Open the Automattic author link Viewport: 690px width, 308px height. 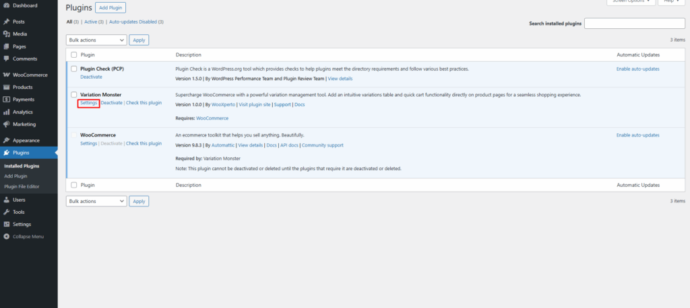point(223,145)
